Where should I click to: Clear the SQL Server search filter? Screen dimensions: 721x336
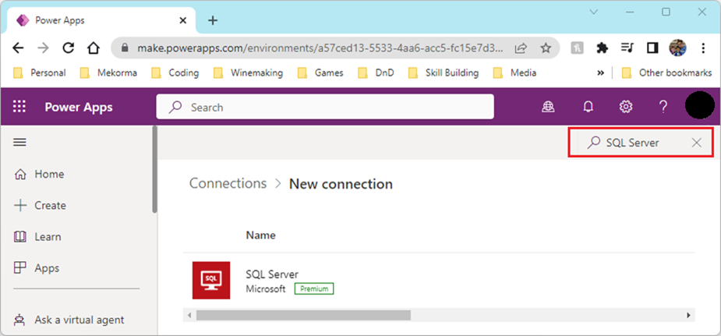click(696, 143)
